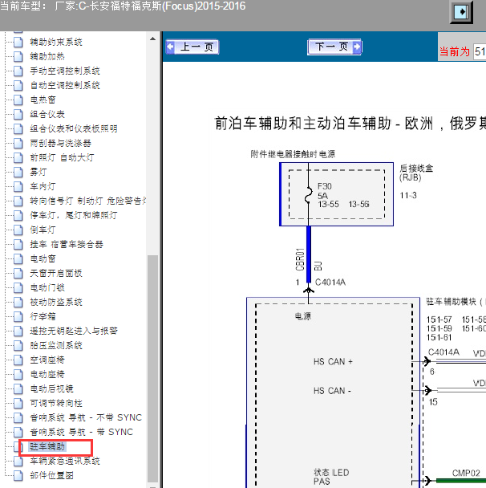Click connector label C4014A below wire
This screenshot has width=486, height=488.
tap(330, 283)
